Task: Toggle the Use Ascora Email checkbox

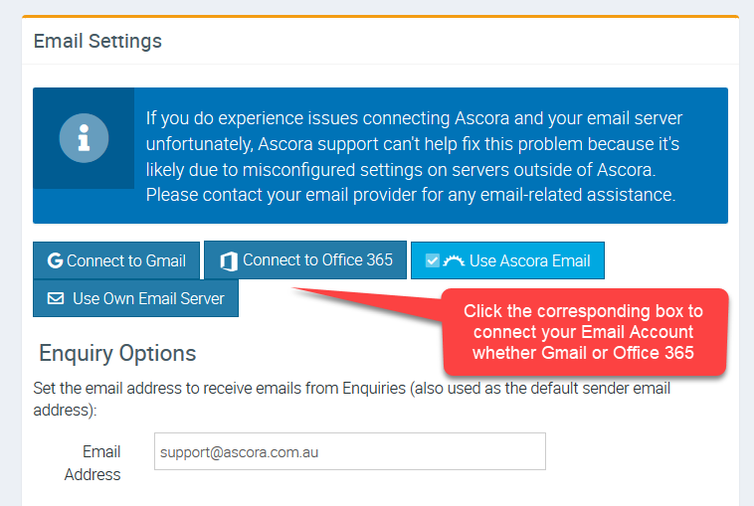Action: (432, 260)
